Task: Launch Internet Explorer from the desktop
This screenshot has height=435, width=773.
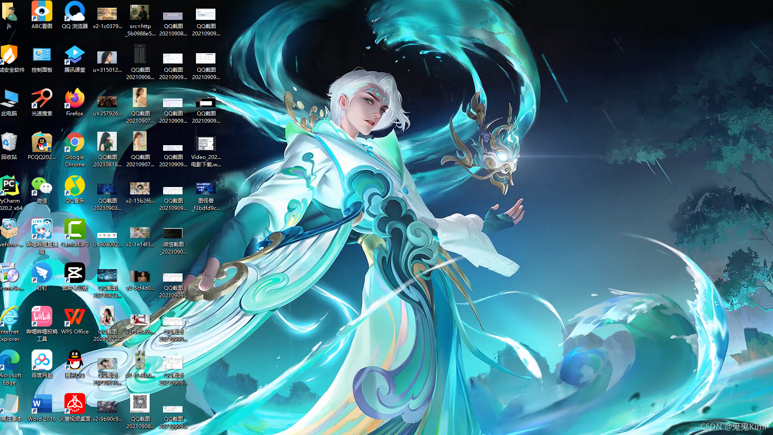Action: [10, 324]
